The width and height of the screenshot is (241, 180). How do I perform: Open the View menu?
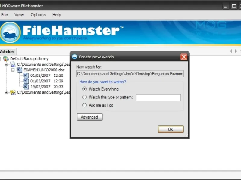click(x=19, y=15)
